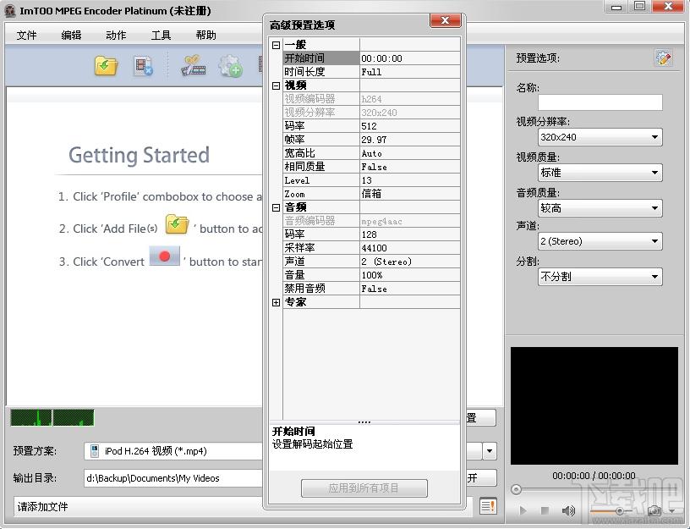Viewport: 690px width, 529px height.
Task: Click the add profile gear toolbar icon
Action: click(x=230, y=67)
